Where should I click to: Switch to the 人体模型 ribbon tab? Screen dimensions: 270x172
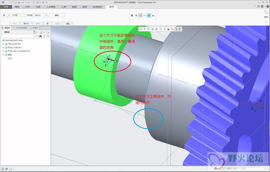pyautogui.click(x=51, y=7)
